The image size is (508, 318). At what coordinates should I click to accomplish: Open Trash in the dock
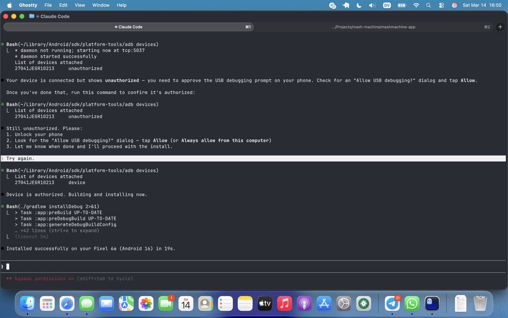coord(480,303)
